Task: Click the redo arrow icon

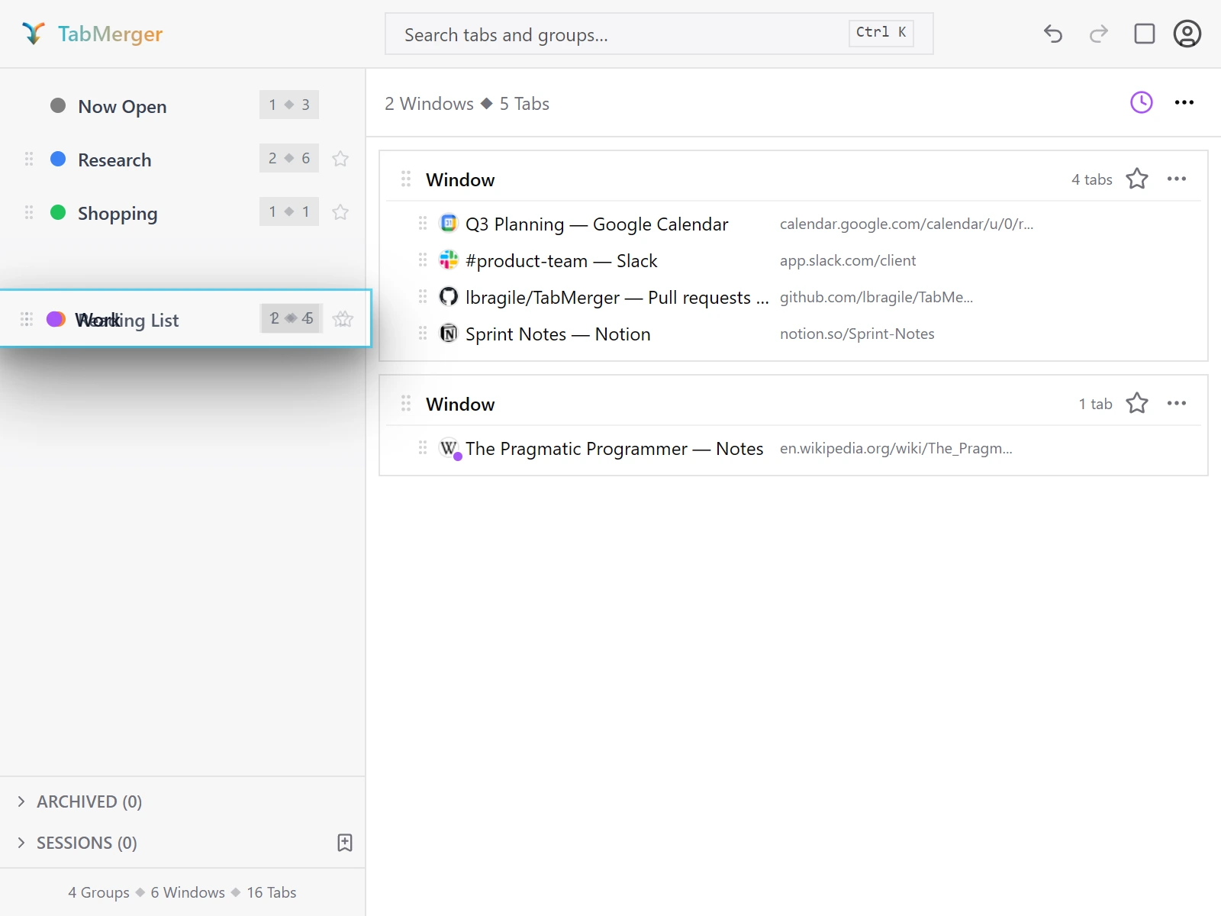Action: [x=1099, y=34]
